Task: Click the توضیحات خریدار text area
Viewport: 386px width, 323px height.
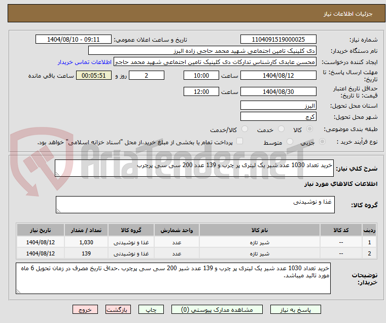Action: pyautogui.click(x=173, y=278)
